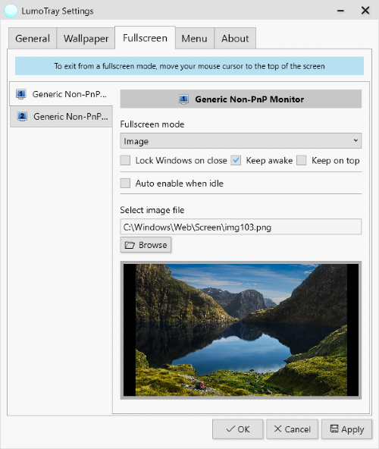This screenshot has width=379, height=449.
Task: Open the About tab
Action: 235,39
